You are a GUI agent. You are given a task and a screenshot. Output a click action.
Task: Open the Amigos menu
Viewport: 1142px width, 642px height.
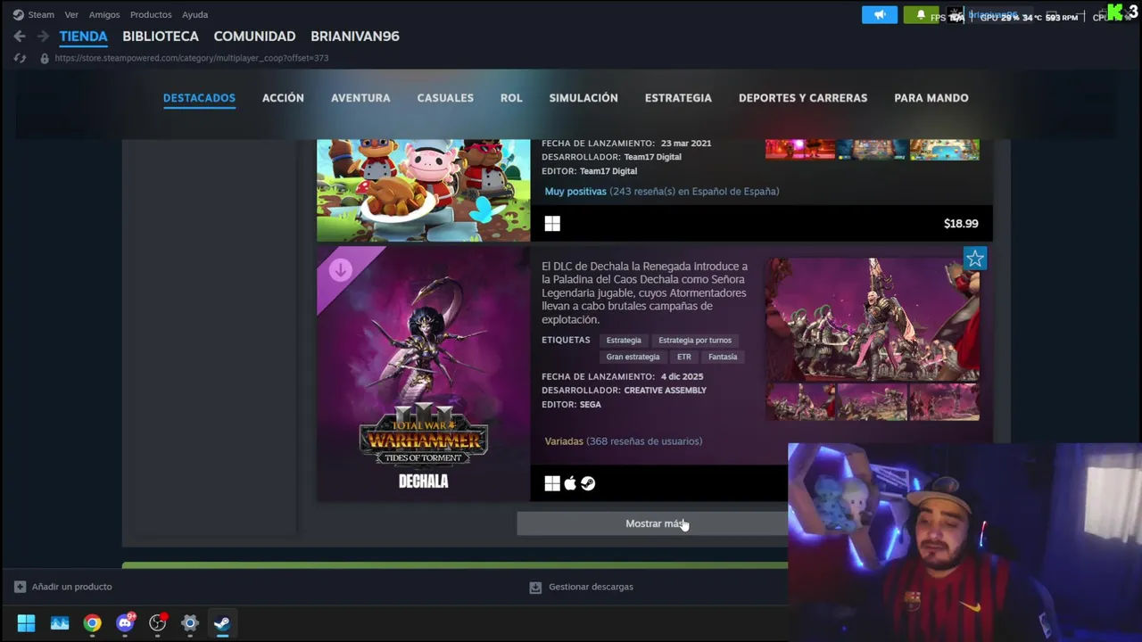point(104,14)
